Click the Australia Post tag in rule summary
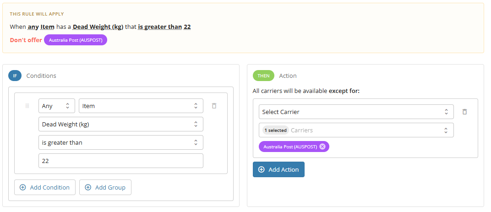The height and width of the screenshot is (212, 491). 76,40
